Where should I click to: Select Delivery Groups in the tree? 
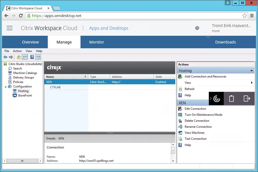(23, 77)
